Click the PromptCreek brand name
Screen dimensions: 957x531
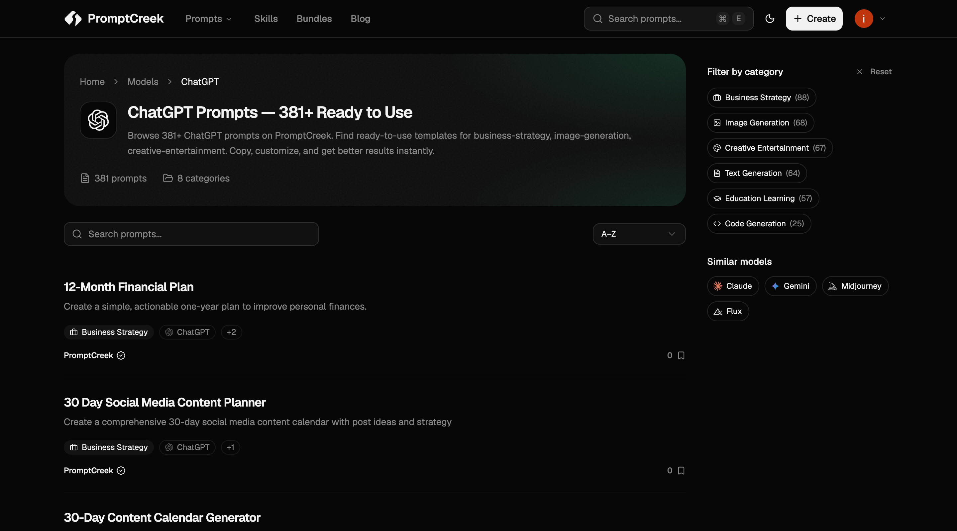click(x=126, y=19)
